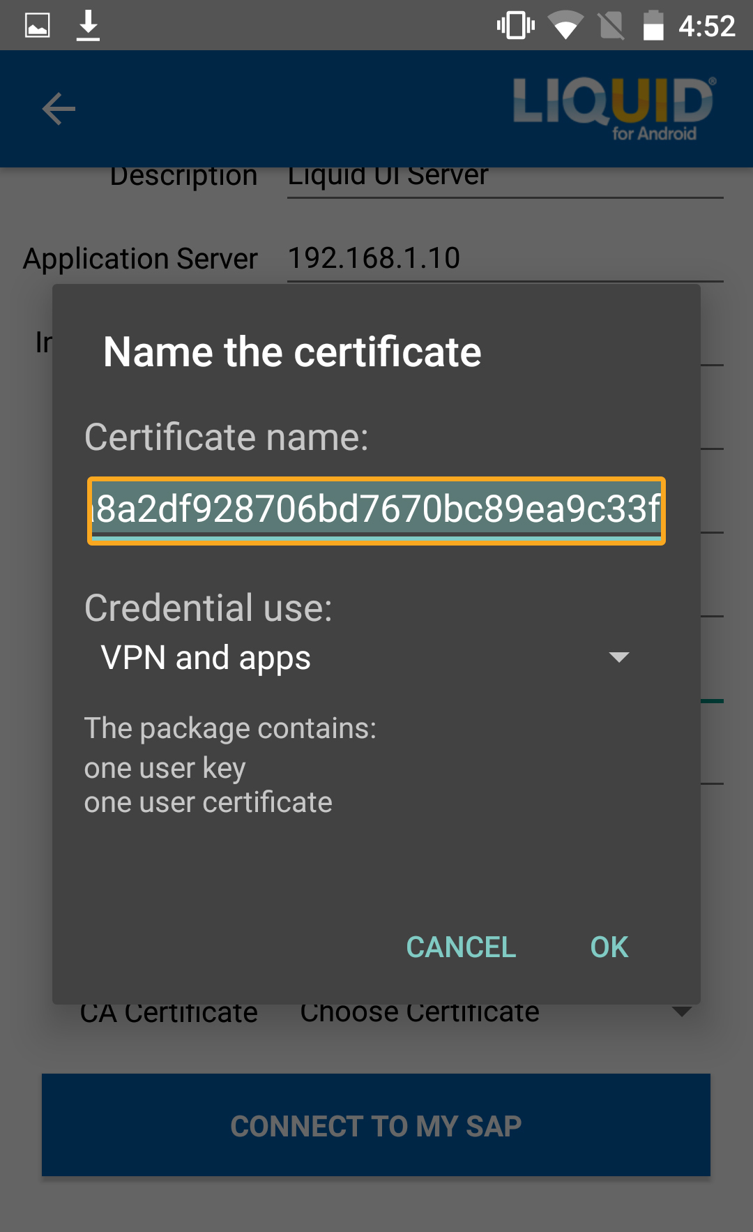The width and height of the screenshot is (753, 1232).
Task: Tap the LIQUID for Android logo
Action: [x=614, y=108]
